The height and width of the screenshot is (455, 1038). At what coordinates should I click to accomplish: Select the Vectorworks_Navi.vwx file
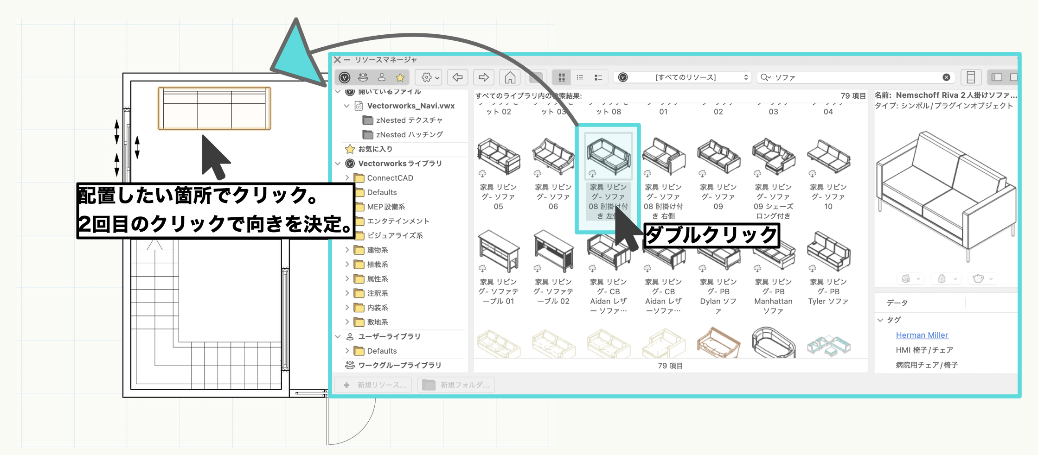(x=410, y=106)
